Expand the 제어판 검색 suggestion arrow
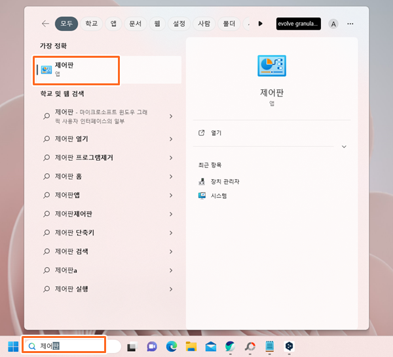The image size is (393, 357). (x=171, y=251)
